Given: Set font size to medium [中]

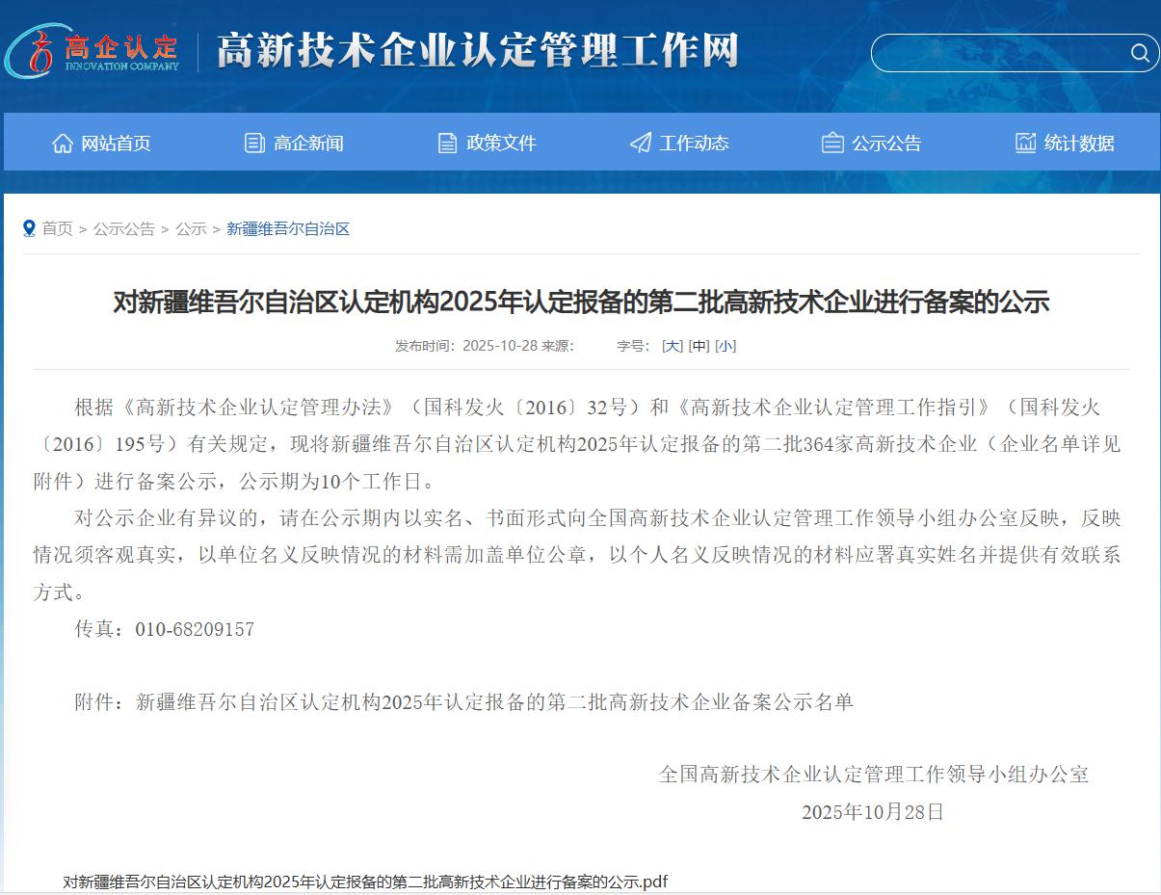Looking at the screenshot, I should point(699,346).
